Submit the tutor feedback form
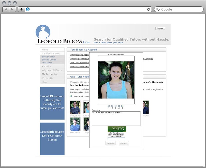 click(110, 143)
